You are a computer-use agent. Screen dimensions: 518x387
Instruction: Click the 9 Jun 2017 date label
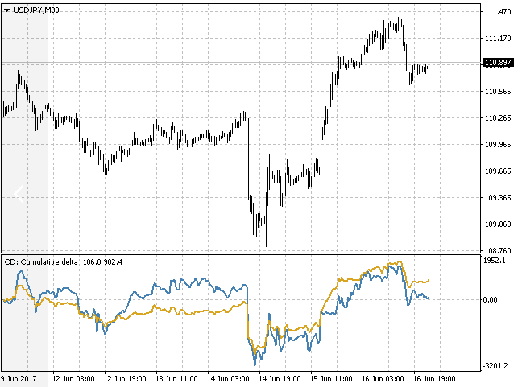click(18, 377)
